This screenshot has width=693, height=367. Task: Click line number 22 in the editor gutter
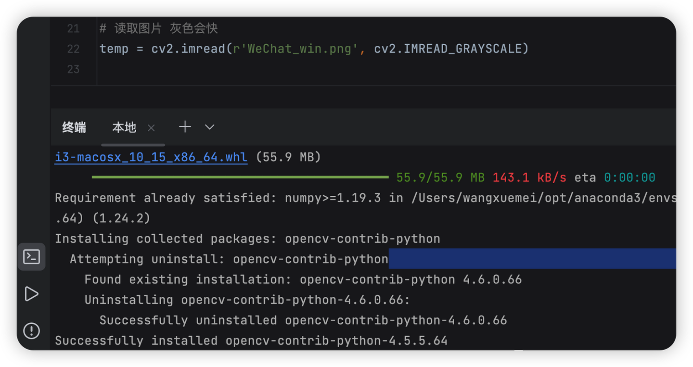coord(73,49)
